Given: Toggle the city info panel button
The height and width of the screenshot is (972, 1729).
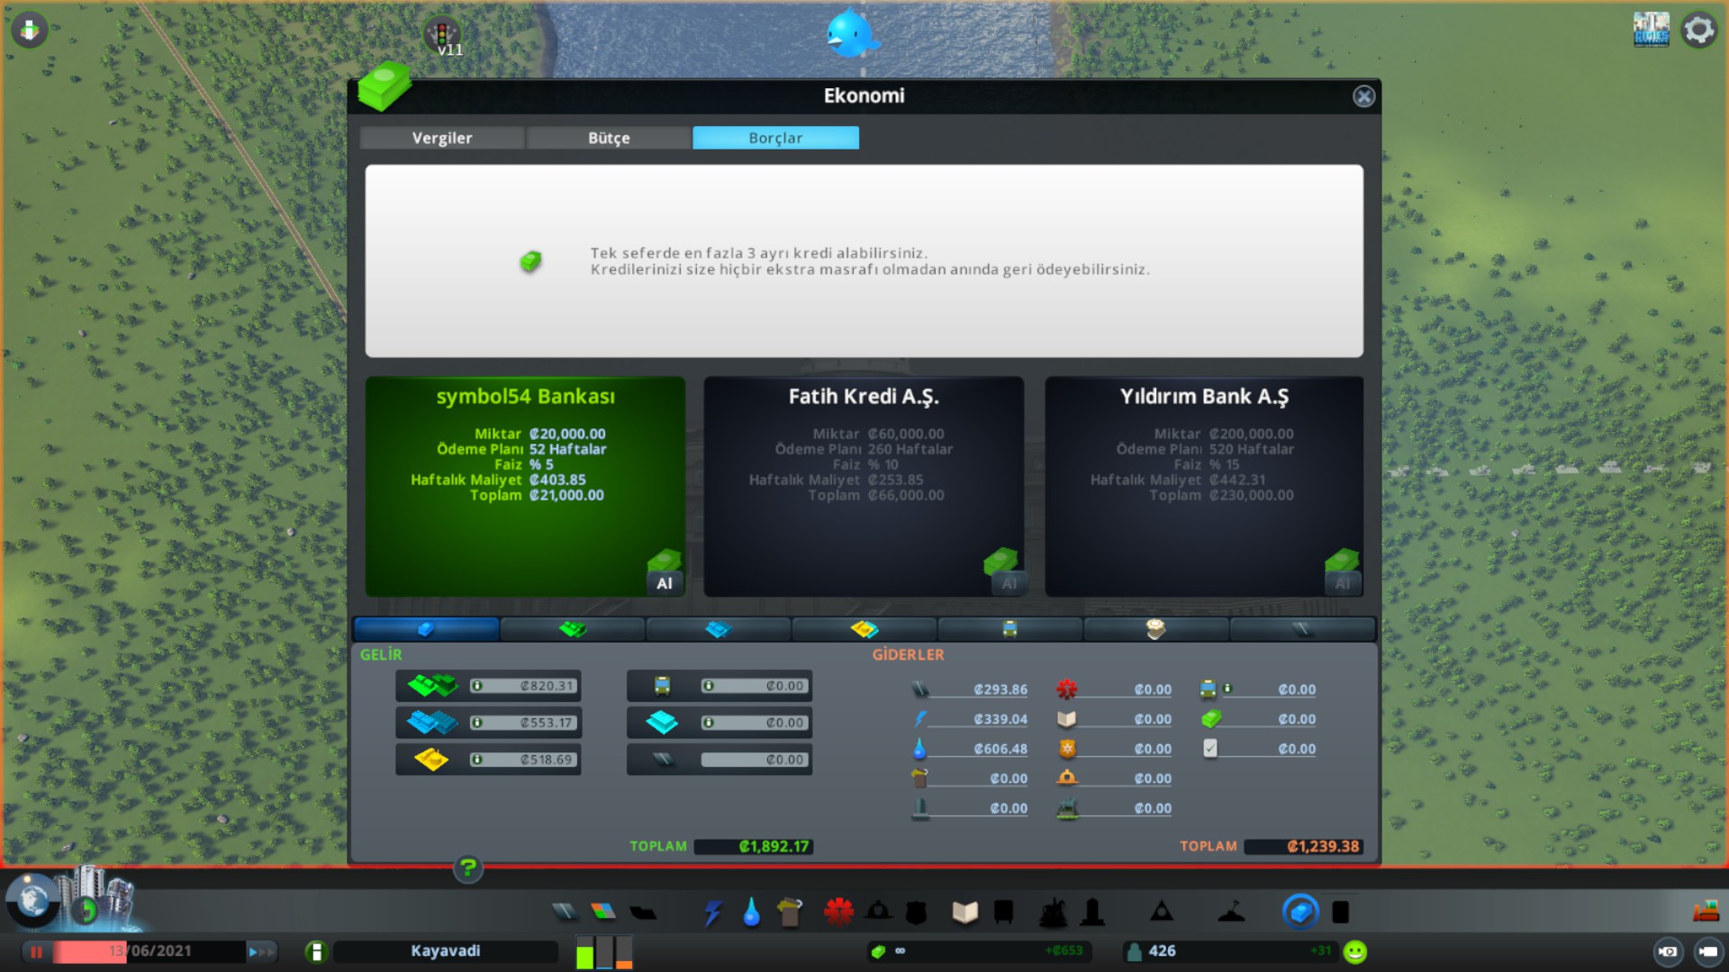Looking at the screenshot, I should (x=316, y=951).
